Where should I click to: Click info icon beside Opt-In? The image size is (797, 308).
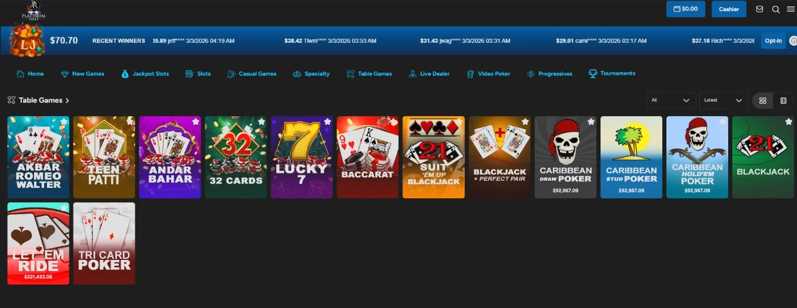pyautogui.click(x=793, y=41)
